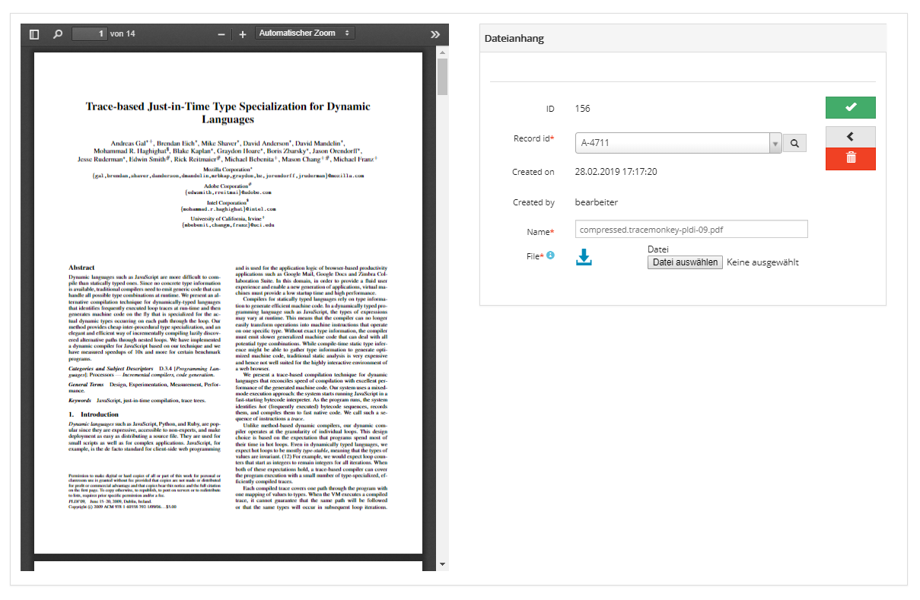Click the University of California, Irvine text
The height and width of the screenshot is (600, 920).
[228, 218]
